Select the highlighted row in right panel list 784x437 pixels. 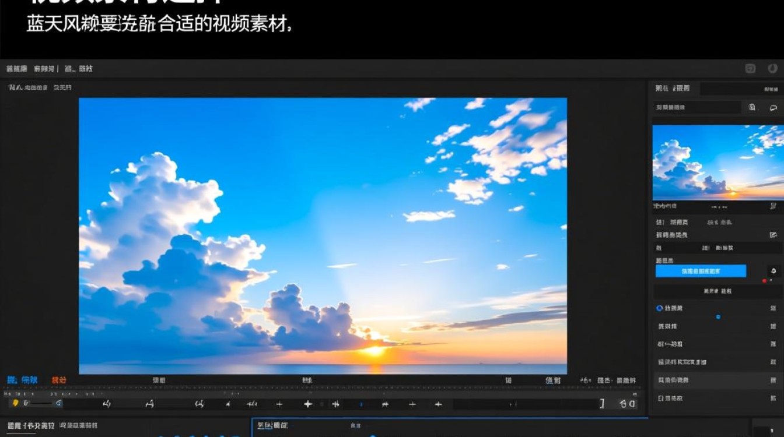[x=717, y=380]
